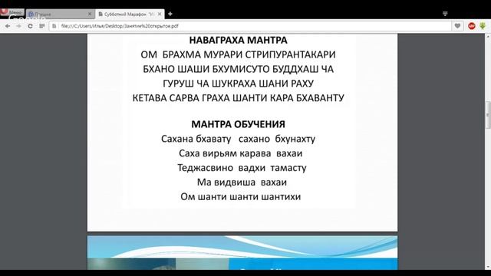
Task: Click the line ОМ БРАХМА МУРАРИ СТРИПУРАНТАКАРИ
Action: coord(238,54)
